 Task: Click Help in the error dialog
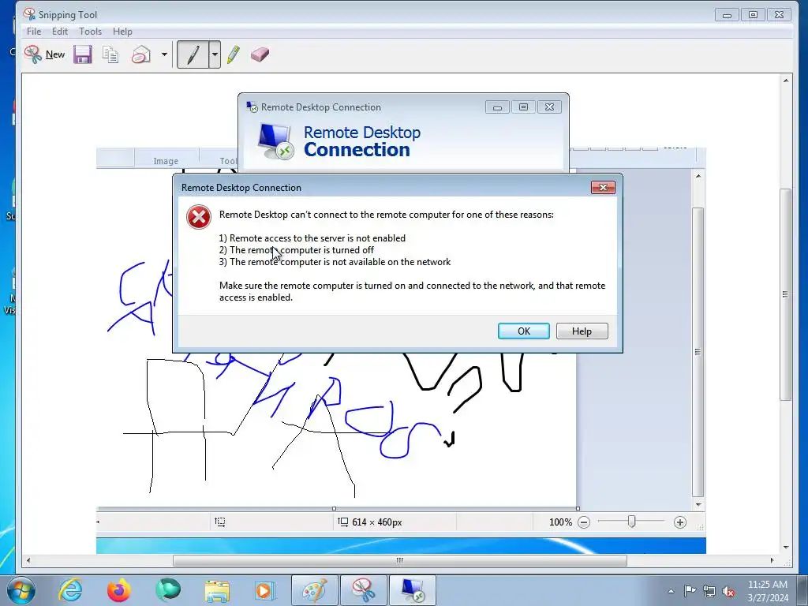tap(582, 331)
